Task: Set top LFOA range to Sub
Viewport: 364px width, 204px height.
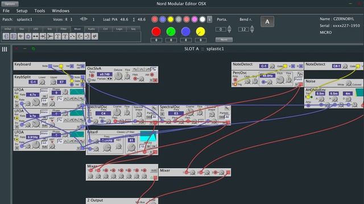Action: 44,104
